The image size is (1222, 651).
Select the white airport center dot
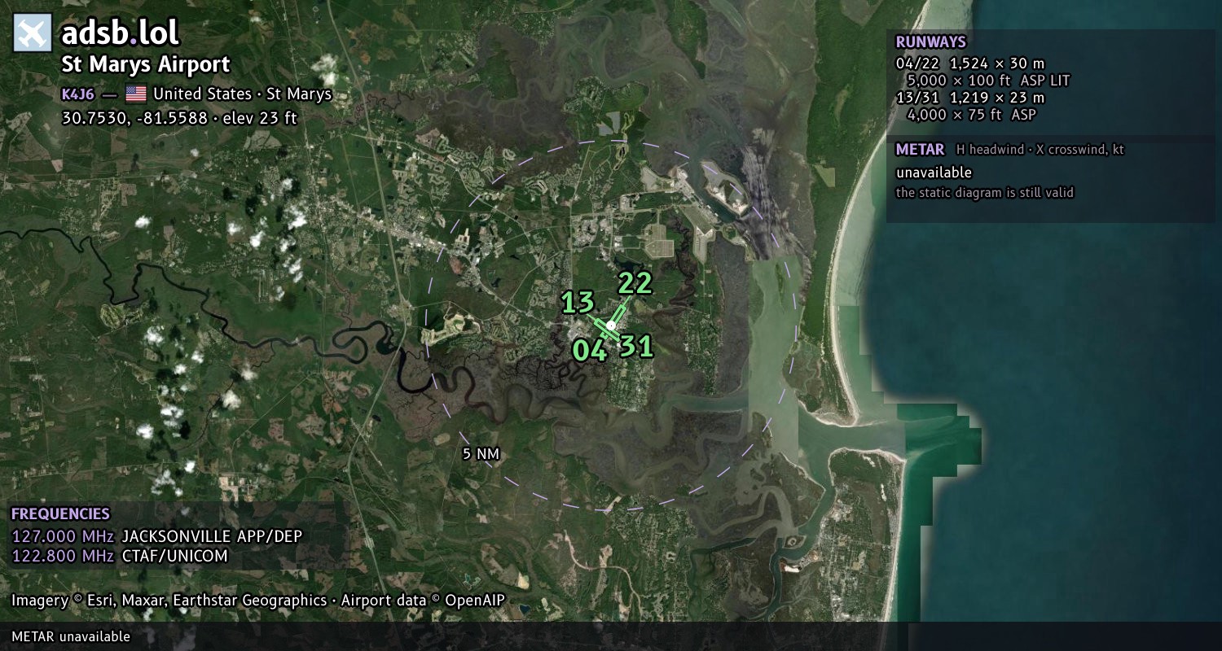pyautogui.click(x=611, y=325)
